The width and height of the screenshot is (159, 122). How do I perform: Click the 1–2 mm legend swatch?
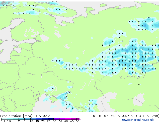(x=16, y=119)
